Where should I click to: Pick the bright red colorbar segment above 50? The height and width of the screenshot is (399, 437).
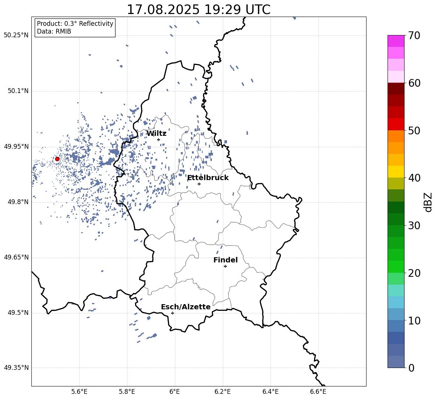tap(396, 124)
